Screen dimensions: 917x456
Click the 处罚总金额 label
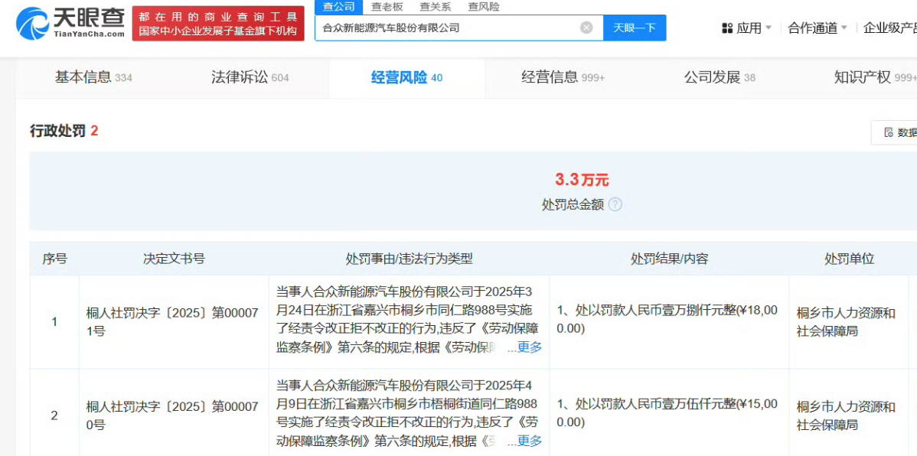pos(573,204)
